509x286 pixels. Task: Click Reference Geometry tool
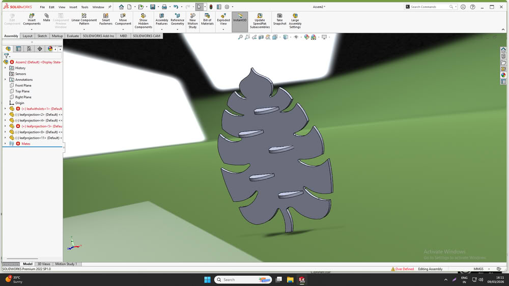177,19
